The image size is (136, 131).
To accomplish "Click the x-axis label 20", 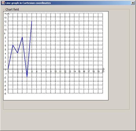I will (x=103, y=72).
